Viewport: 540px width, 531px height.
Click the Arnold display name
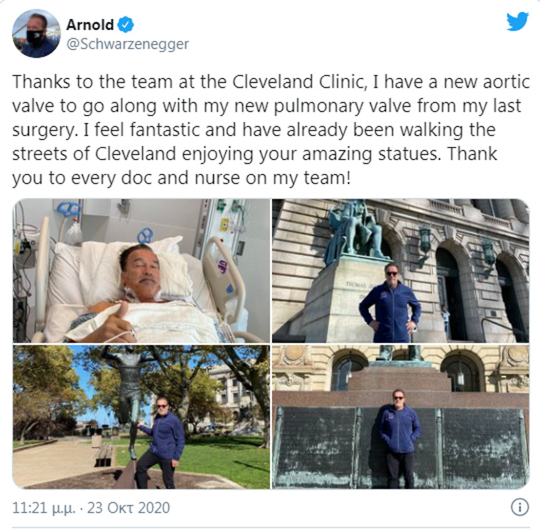(90, 25)
